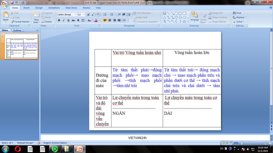
Task: Open the Quick Styles gallery
Action: pyautogui.click(x=203, y=17)
